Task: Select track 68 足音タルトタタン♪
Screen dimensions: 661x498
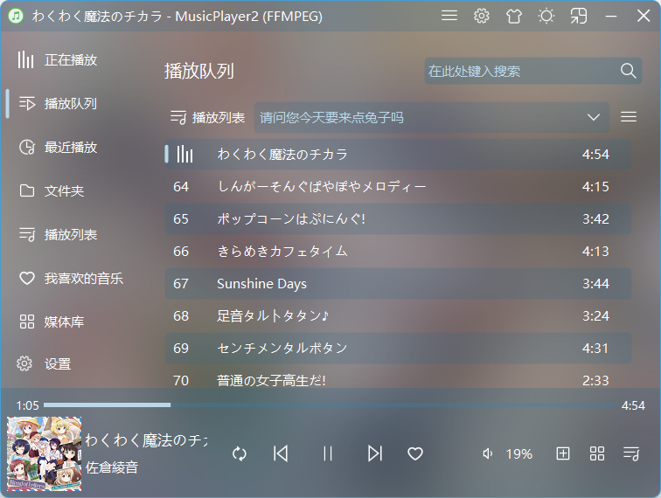Action: tap(398, 316)
